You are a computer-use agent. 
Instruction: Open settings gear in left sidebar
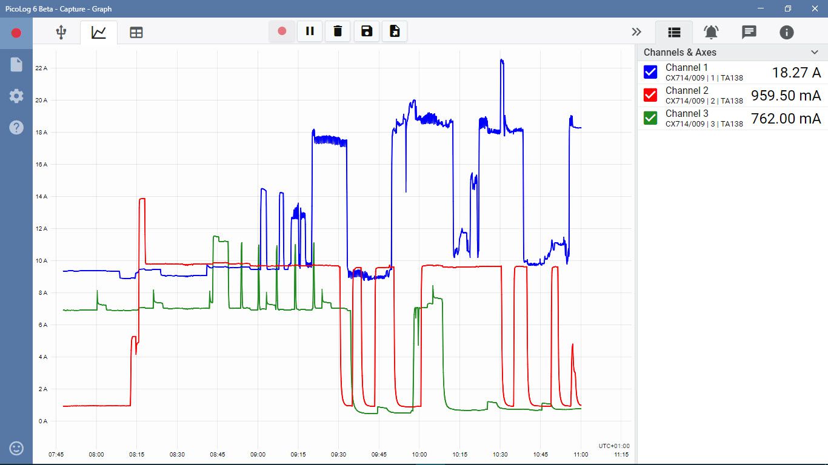[x=16, y=96]
